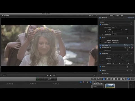Disable the Color section checkbox
This screenshot has width=135, height=101.
[100, 38]
